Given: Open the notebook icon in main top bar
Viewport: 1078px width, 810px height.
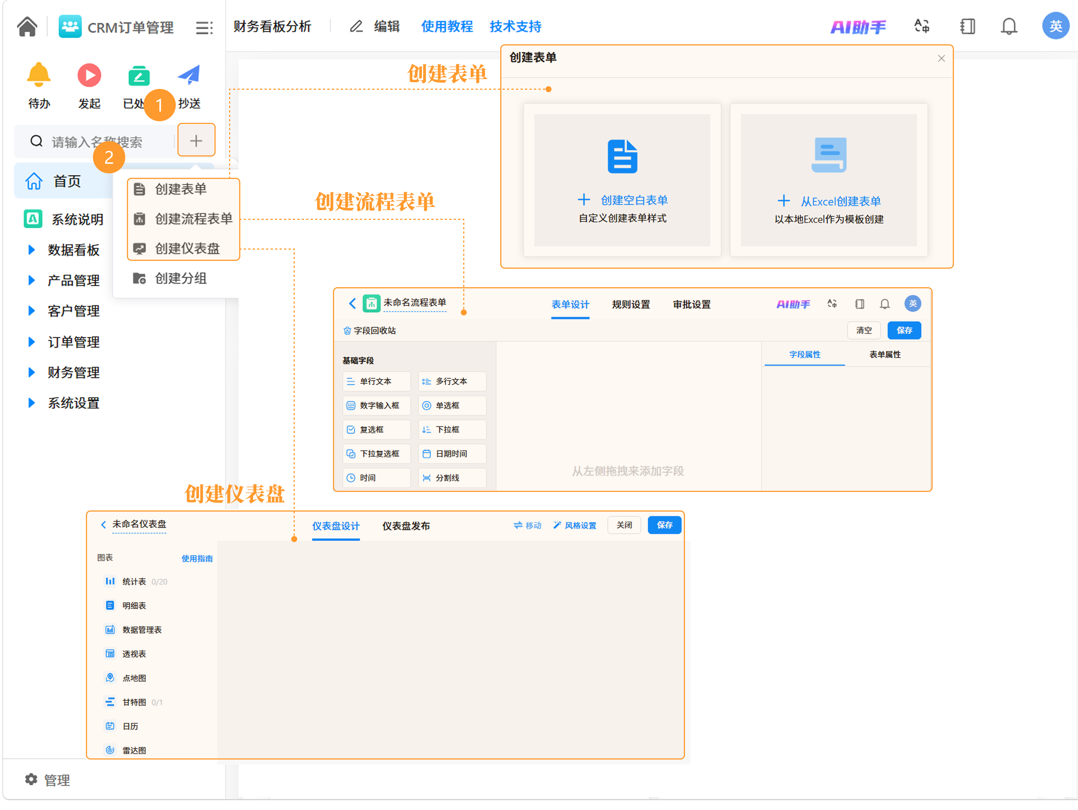Looking at the screenshot, I should 967,26.
